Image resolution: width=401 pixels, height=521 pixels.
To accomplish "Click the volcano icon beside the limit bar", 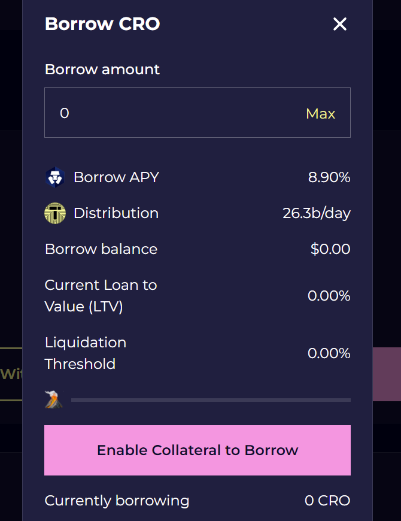I will coord(53,399).
